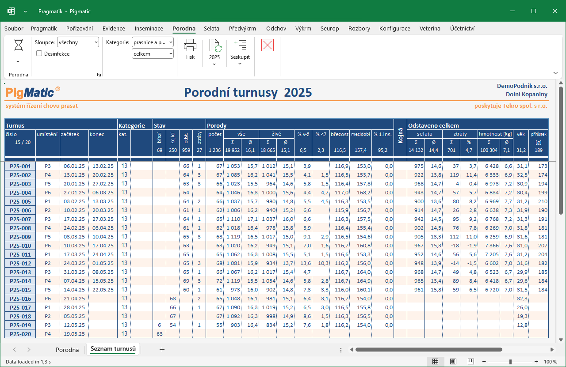Image resolution: width=566 pixels, height=367 pixels.
Task: Switch to Normal view in status bar
Action: 435,362
